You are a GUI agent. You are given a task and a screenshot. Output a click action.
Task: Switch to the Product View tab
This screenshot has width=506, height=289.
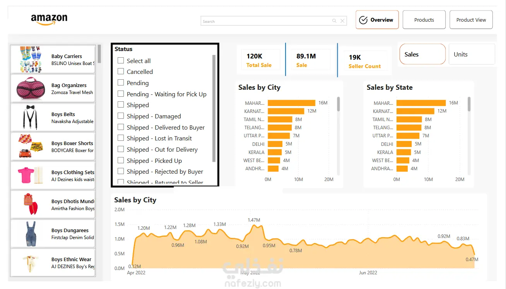[471, 20]
